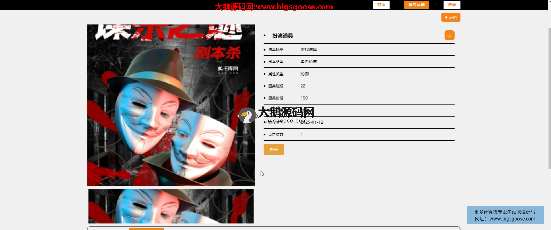Viewport: 551px width, 230px height.
Task: Click the 道具价格 value 150
Action: point(304,98)
